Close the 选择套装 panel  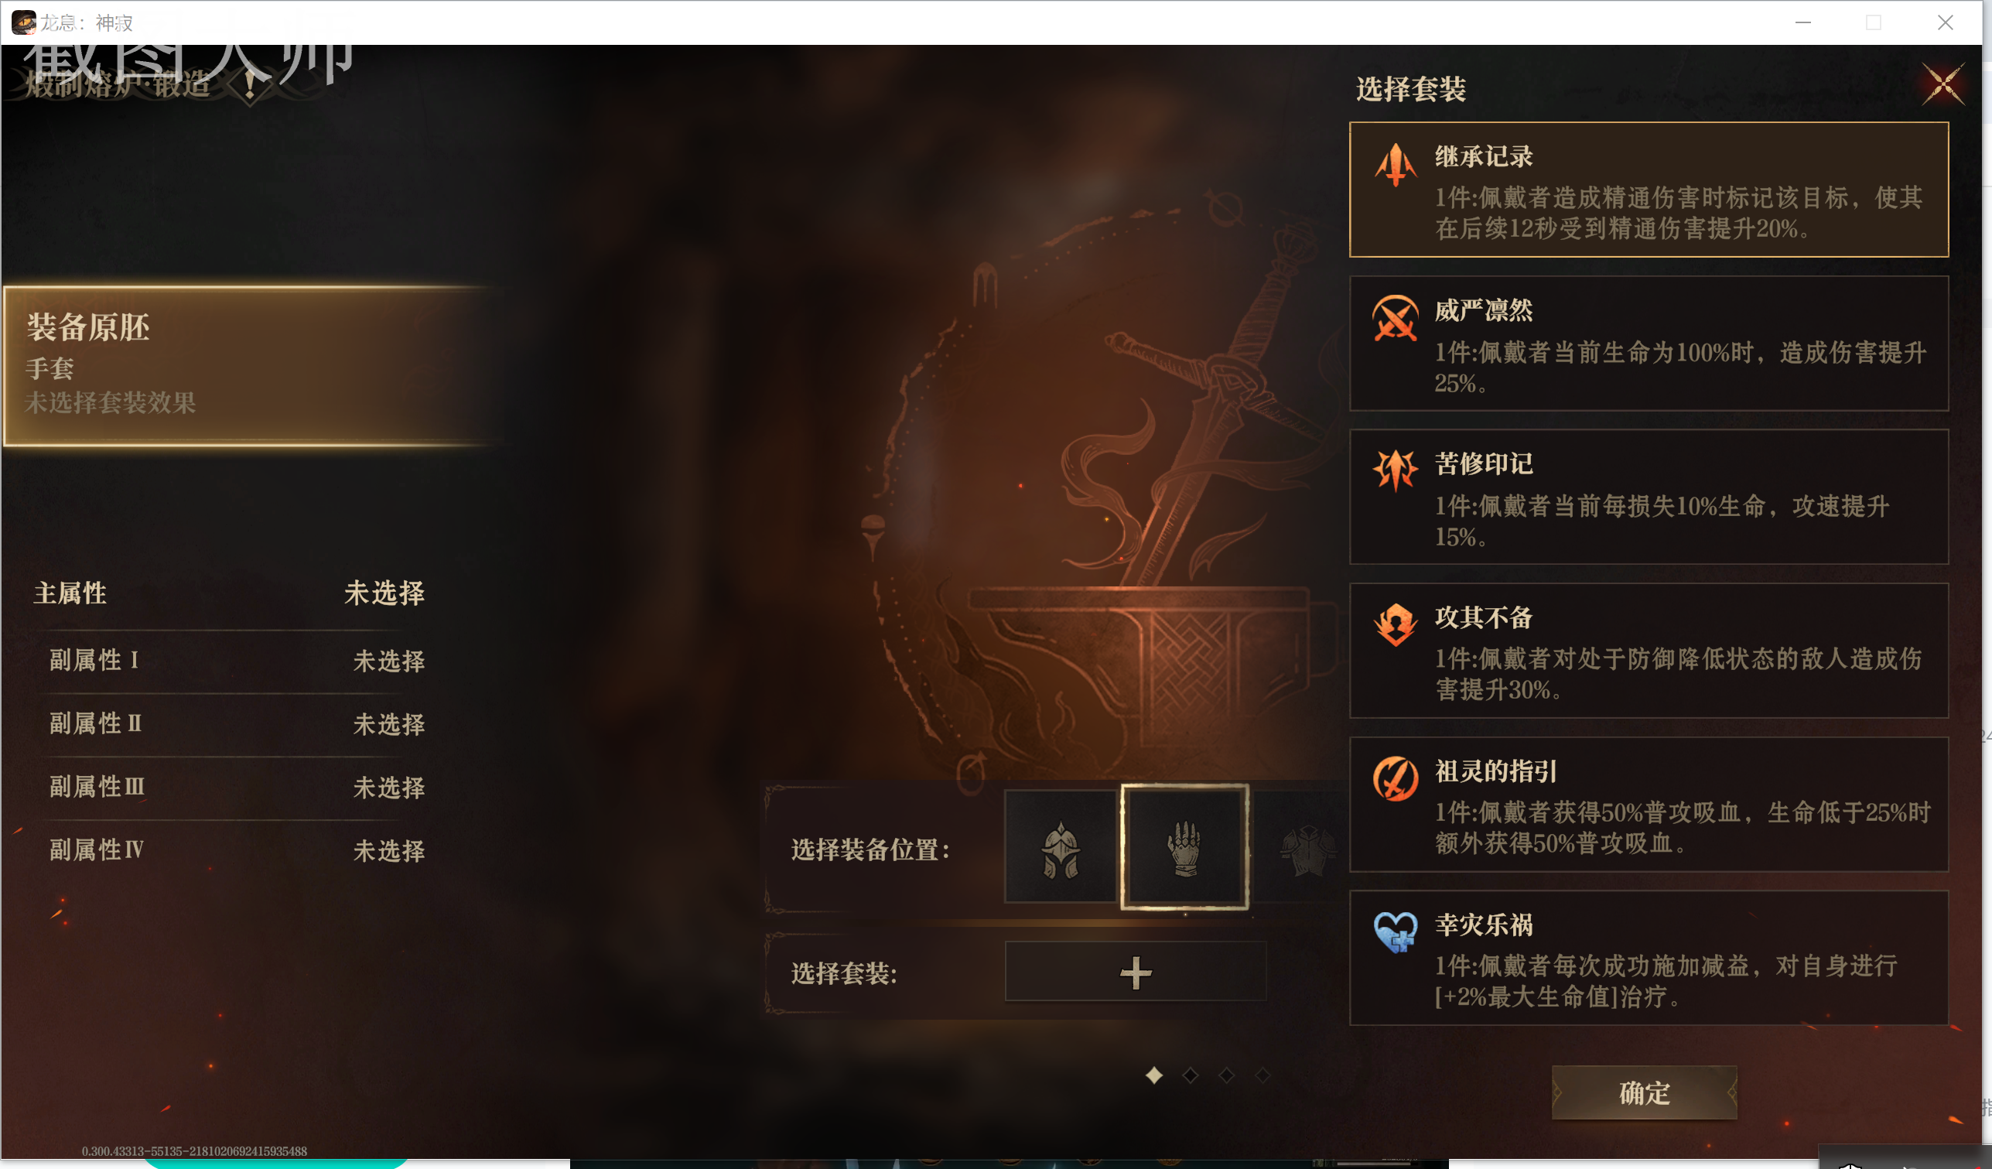click(x=1944, y=84)
